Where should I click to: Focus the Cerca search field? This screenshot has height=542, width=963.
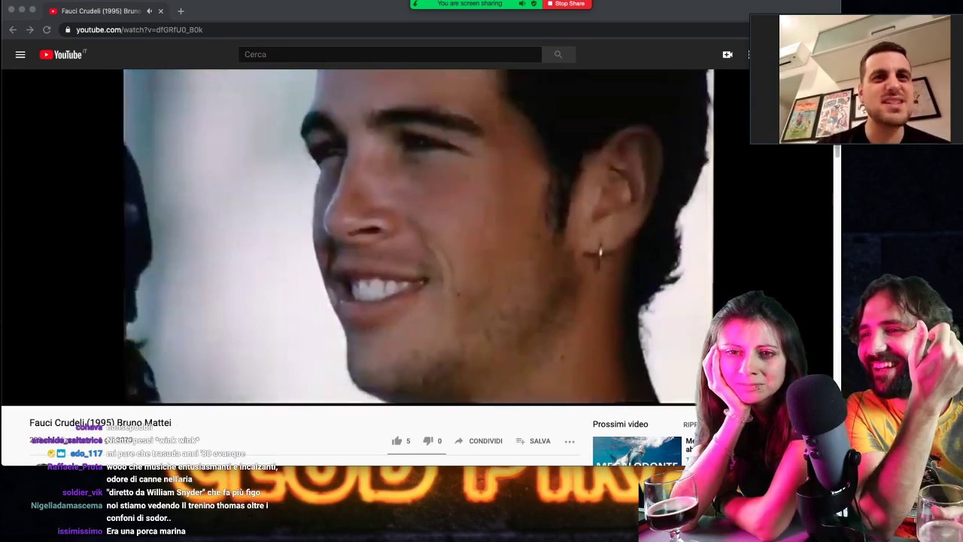390,54
